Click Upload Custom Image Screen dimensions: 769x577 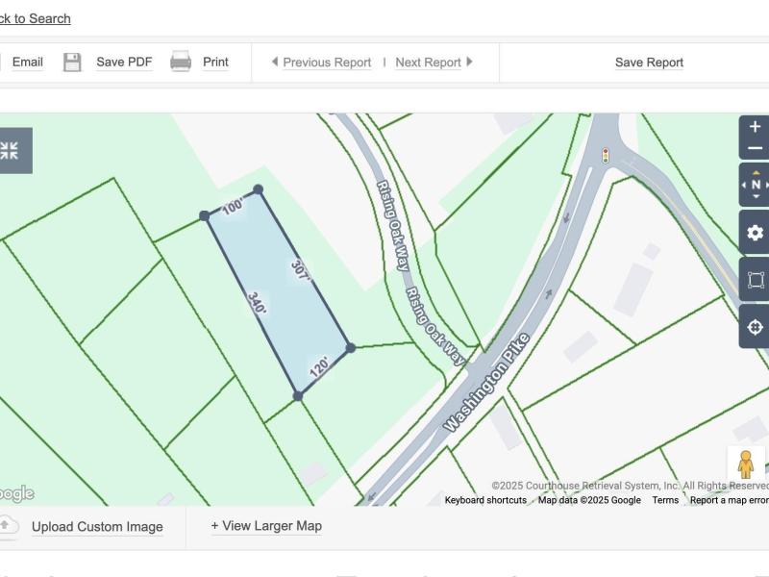[x=96, y=527]
